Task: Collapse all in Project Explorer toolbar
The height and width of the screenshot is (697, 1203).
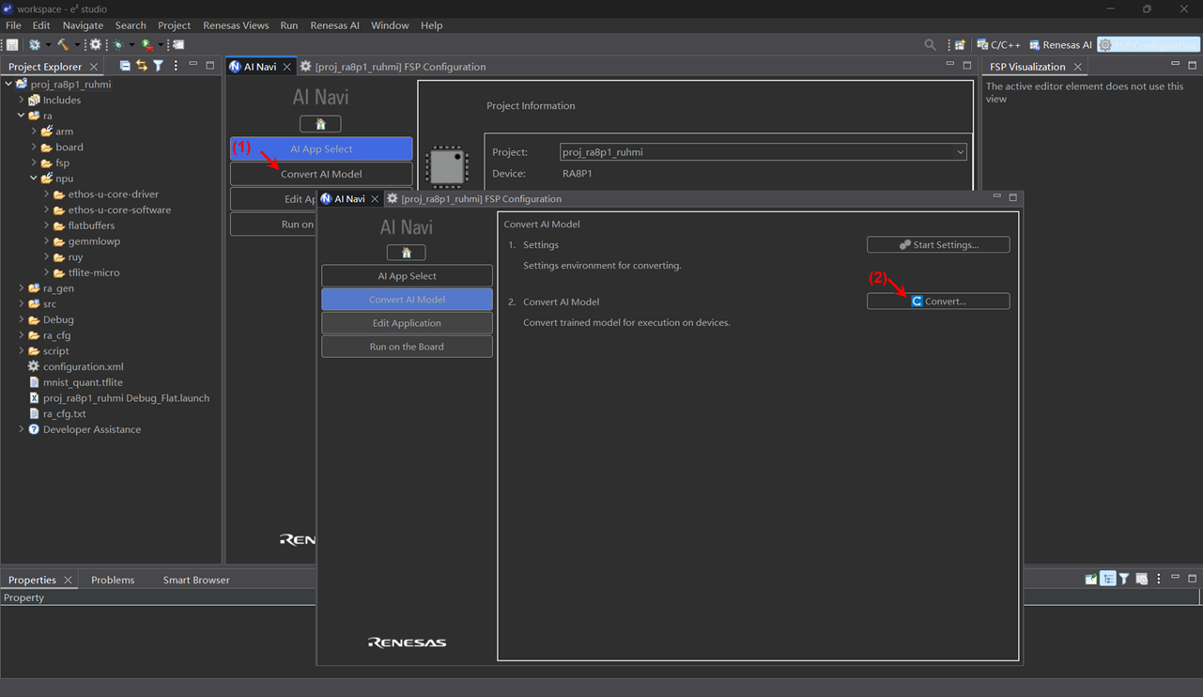Action: tap(125, 66)
